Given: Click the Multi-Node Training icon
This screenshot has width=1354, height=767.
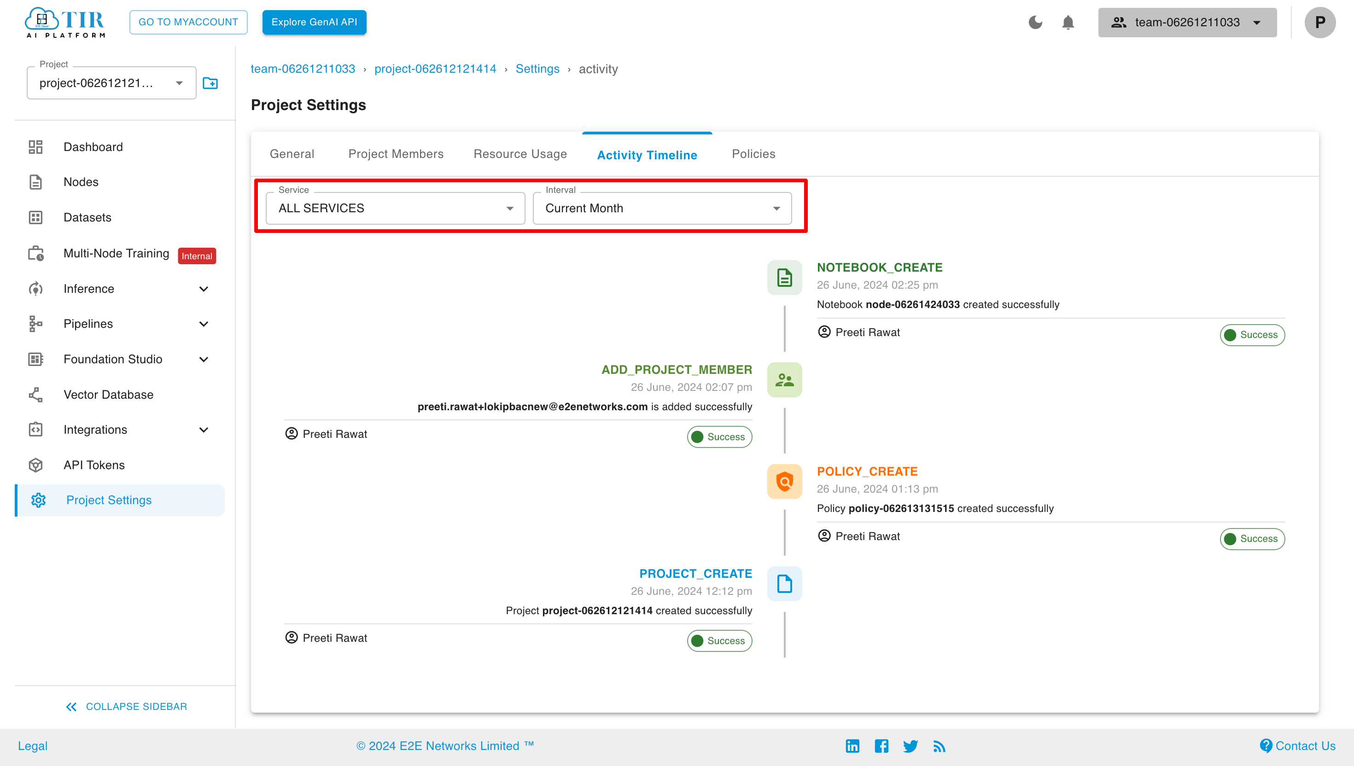Looking at the screenshot, I should point(36,253).
